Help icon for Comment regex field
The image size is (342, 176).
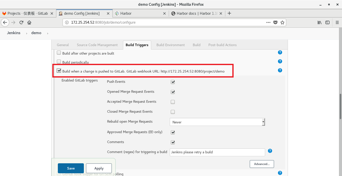270,151
